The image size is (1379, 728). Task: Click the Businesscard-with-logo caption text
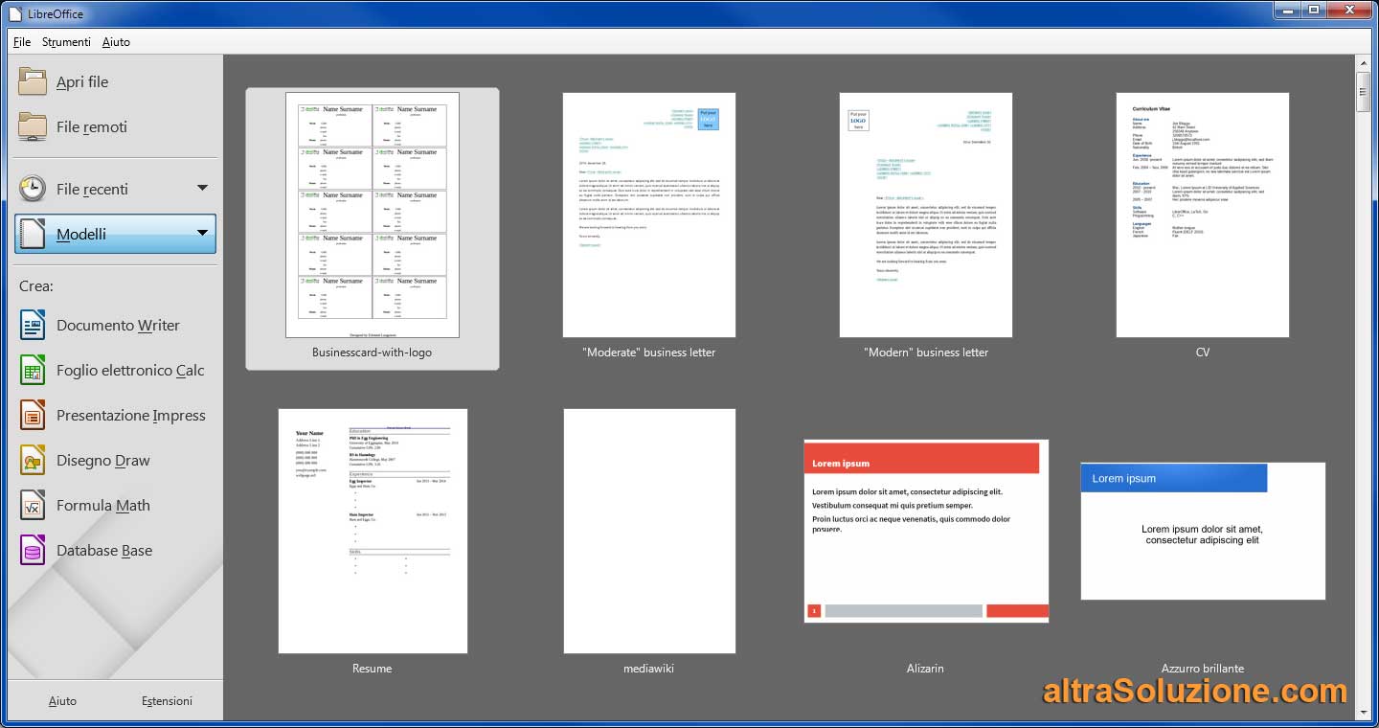coord(372,353)
